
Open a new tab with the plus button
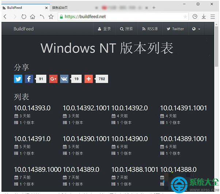[154, 8]
